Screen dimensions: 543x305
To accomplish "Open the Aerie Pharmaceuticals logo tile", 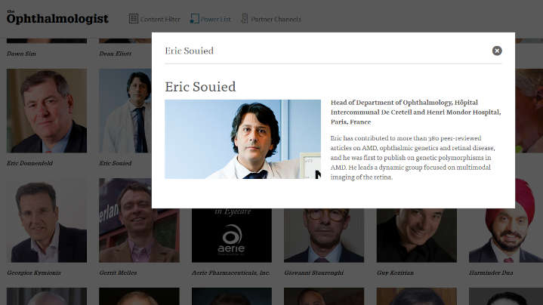I will (232, 236).
